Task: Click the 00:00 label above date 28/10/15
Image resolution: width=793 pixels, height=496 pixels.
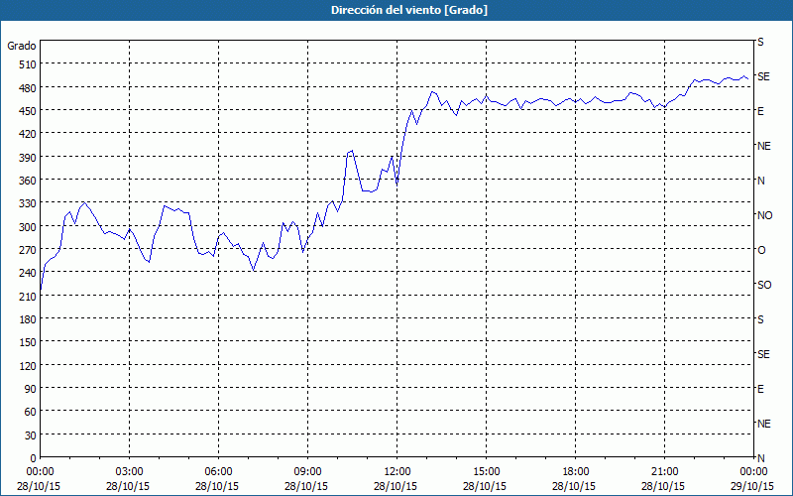Action: click(x=40, y=472)
